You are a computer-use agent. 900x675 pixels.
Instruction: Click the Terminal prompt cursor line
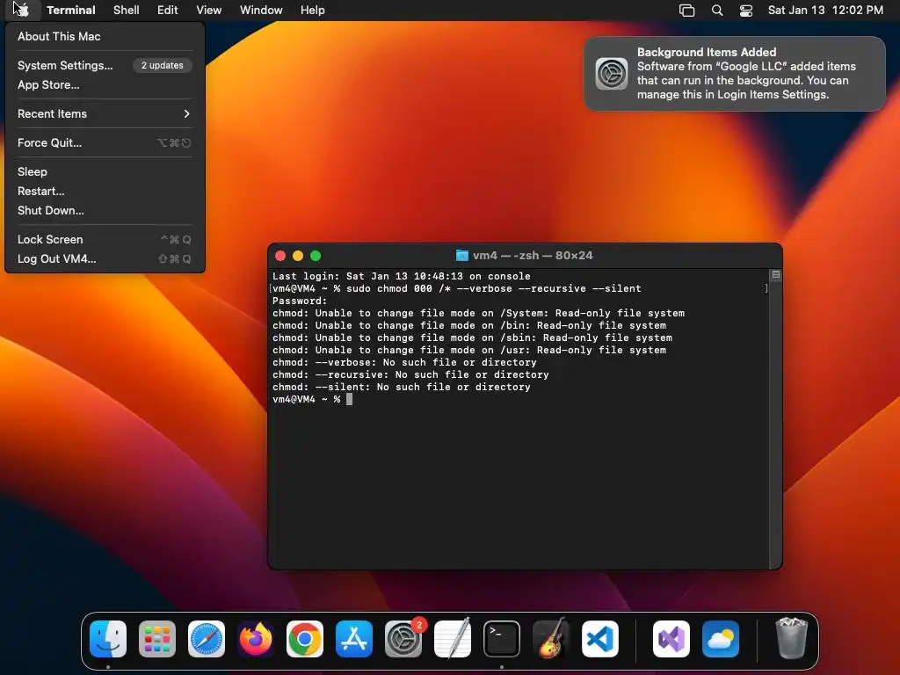pyautogui.click(x=312, y=400)
